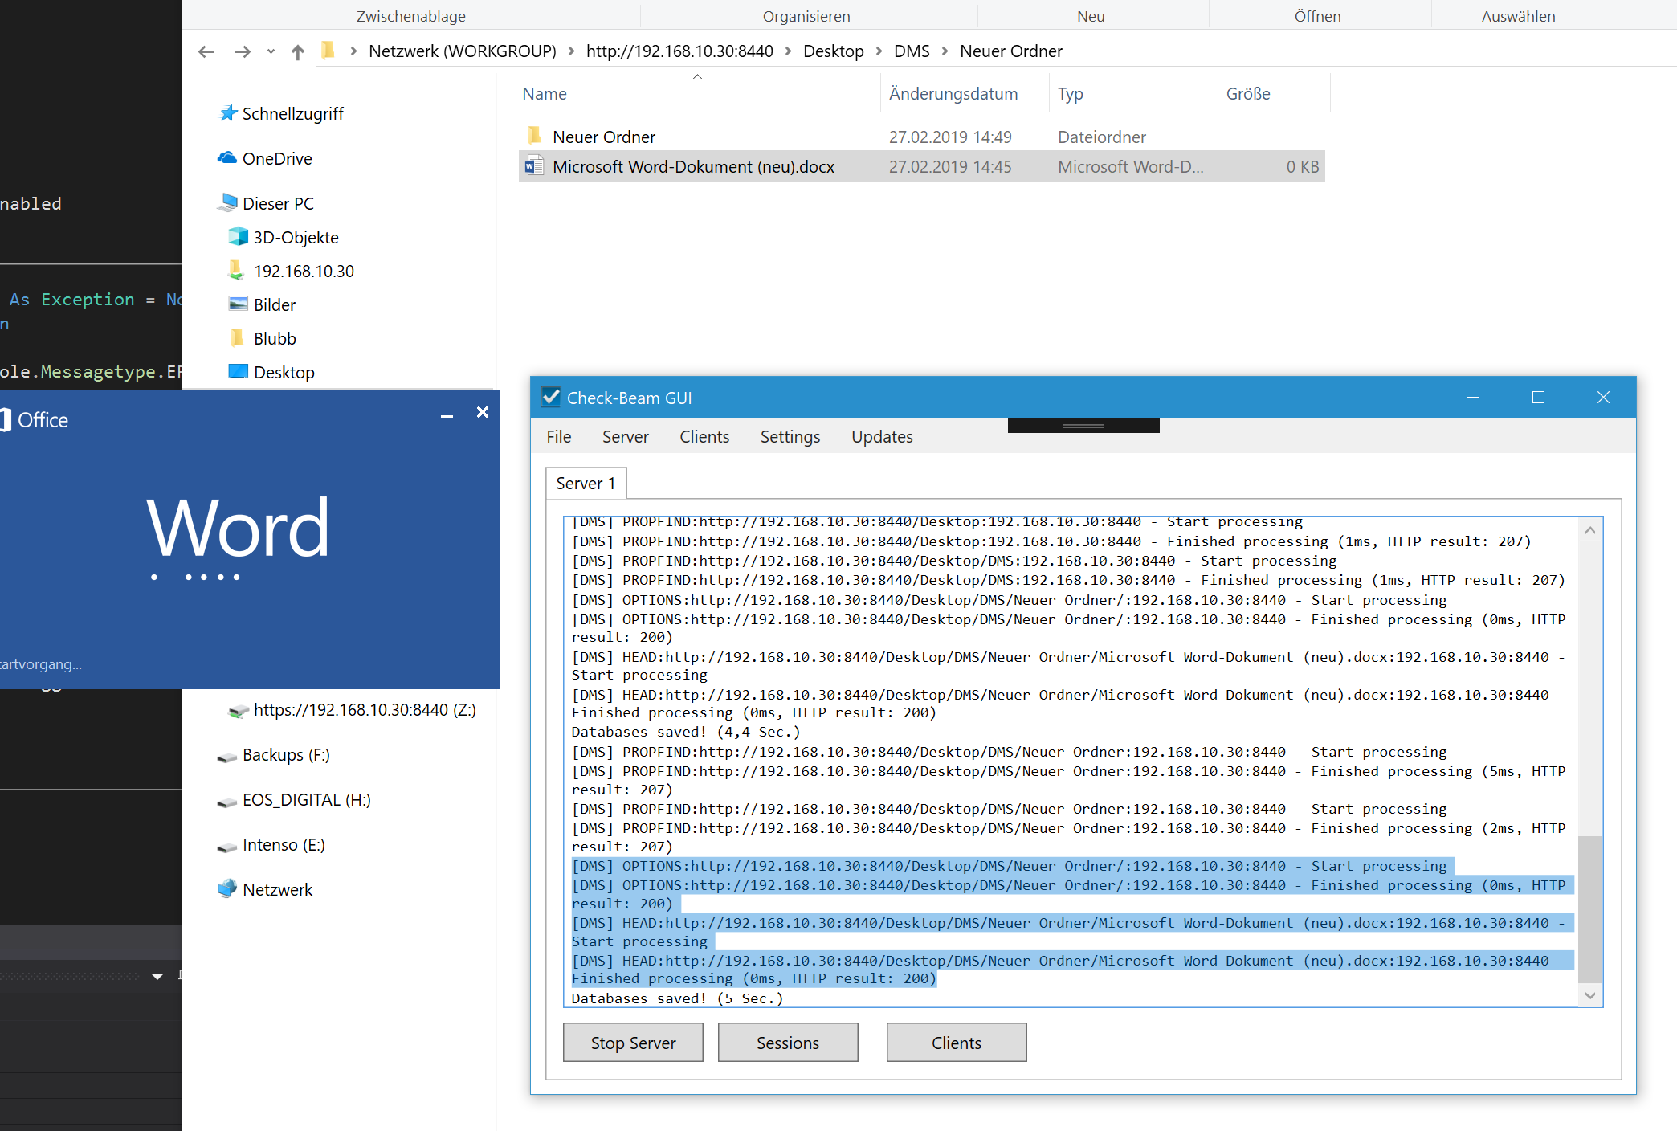This screenshot has width=1677, height=1131.
Task: Open the Bilder folder in sidebar
Action: pyautogui.click(x=274, y=304)
